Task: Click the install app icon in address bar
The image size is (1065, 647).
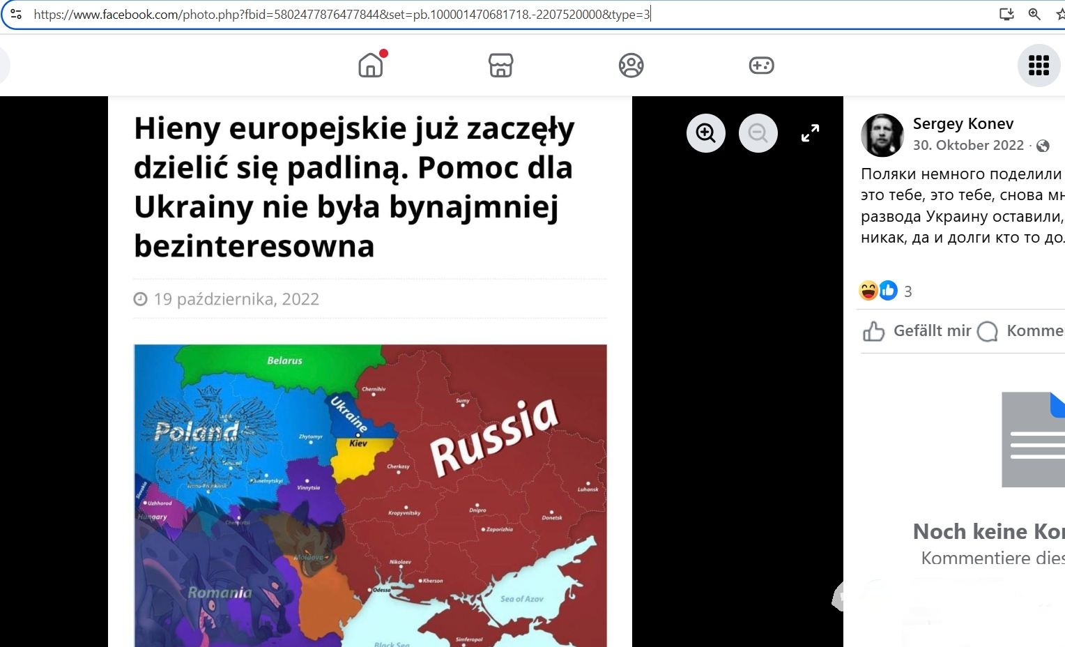Action: pyautogui.click(x=1006, y=14)
